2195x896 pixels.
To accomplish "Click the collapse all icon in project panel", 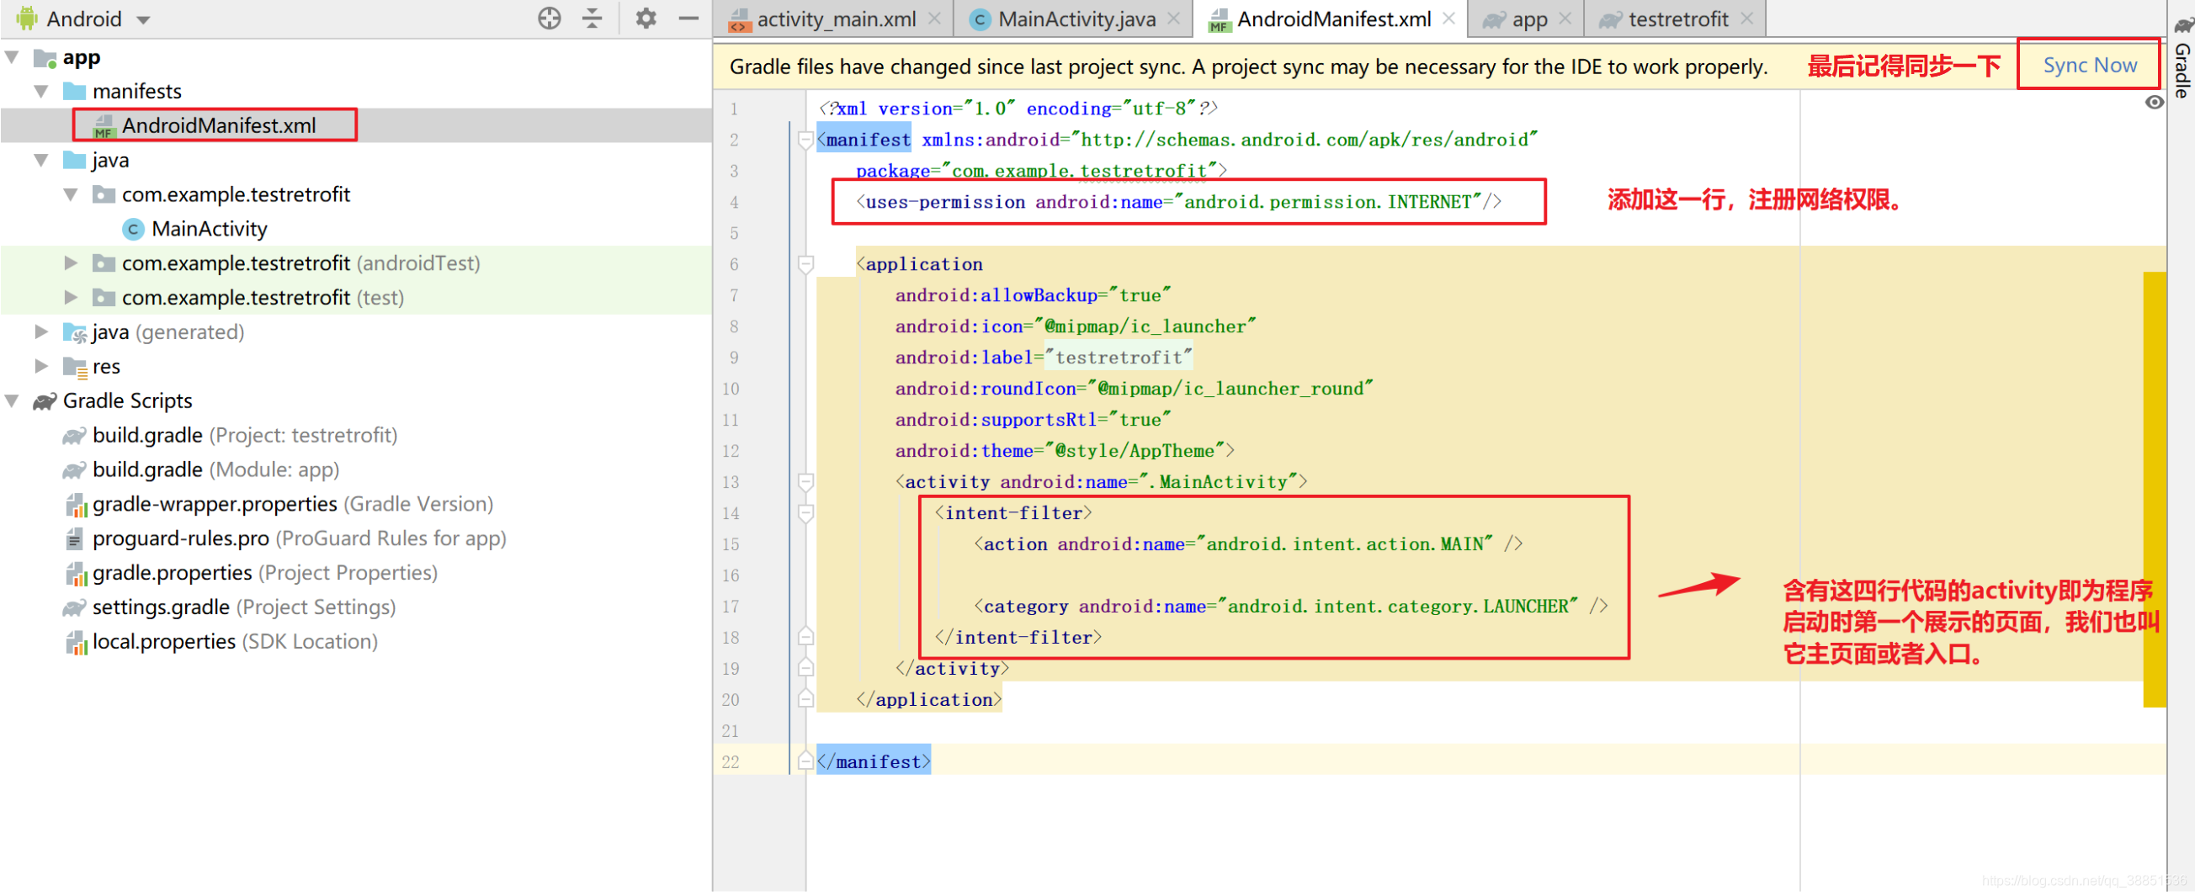I will 593,18.
